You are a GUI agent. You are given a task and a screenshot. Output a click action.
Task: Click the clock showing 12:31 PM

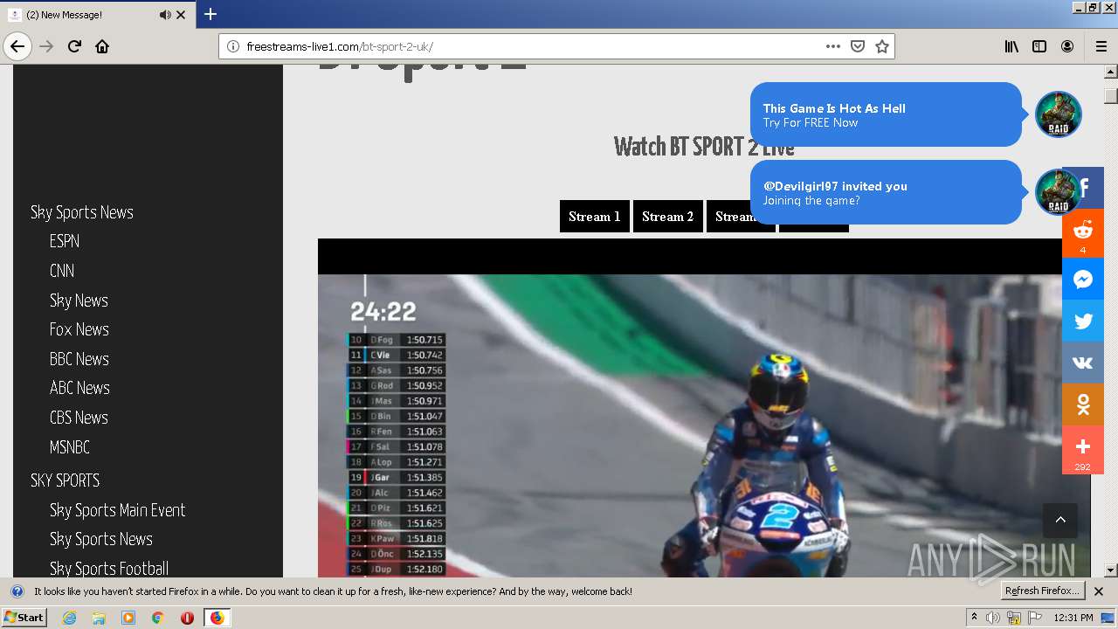coord(1073,618)
